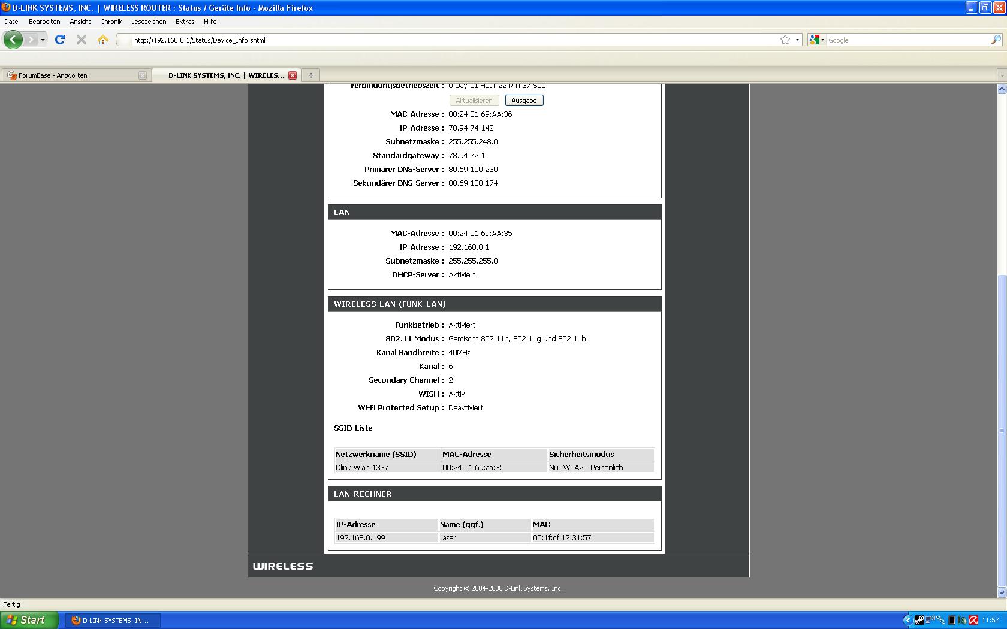Image resolution: width=1007 pixels, height=629 pixels.
Task: Click the client name razer
Action: pyautogui.click(x=448, y=538)
